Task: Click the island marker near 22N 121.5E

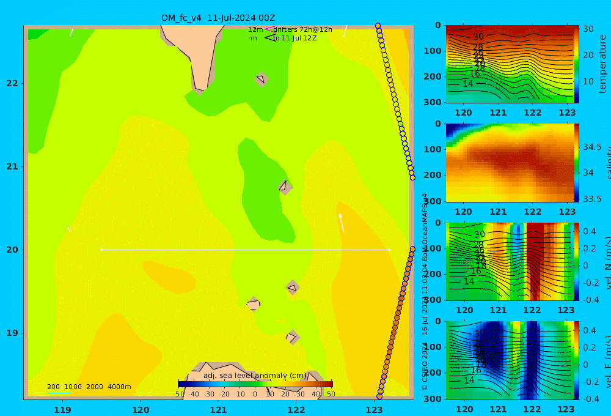Action: coord(262,79)
